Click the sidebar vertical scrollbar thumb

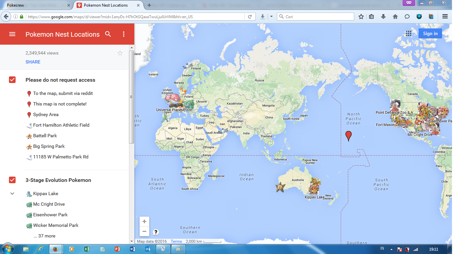pos(132,97)
